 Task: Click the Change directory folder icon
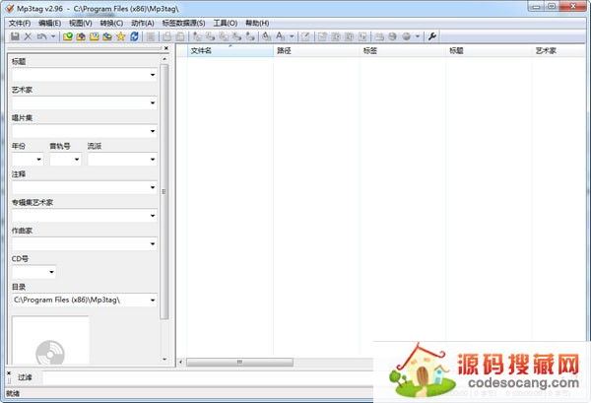tap(67, 36)
